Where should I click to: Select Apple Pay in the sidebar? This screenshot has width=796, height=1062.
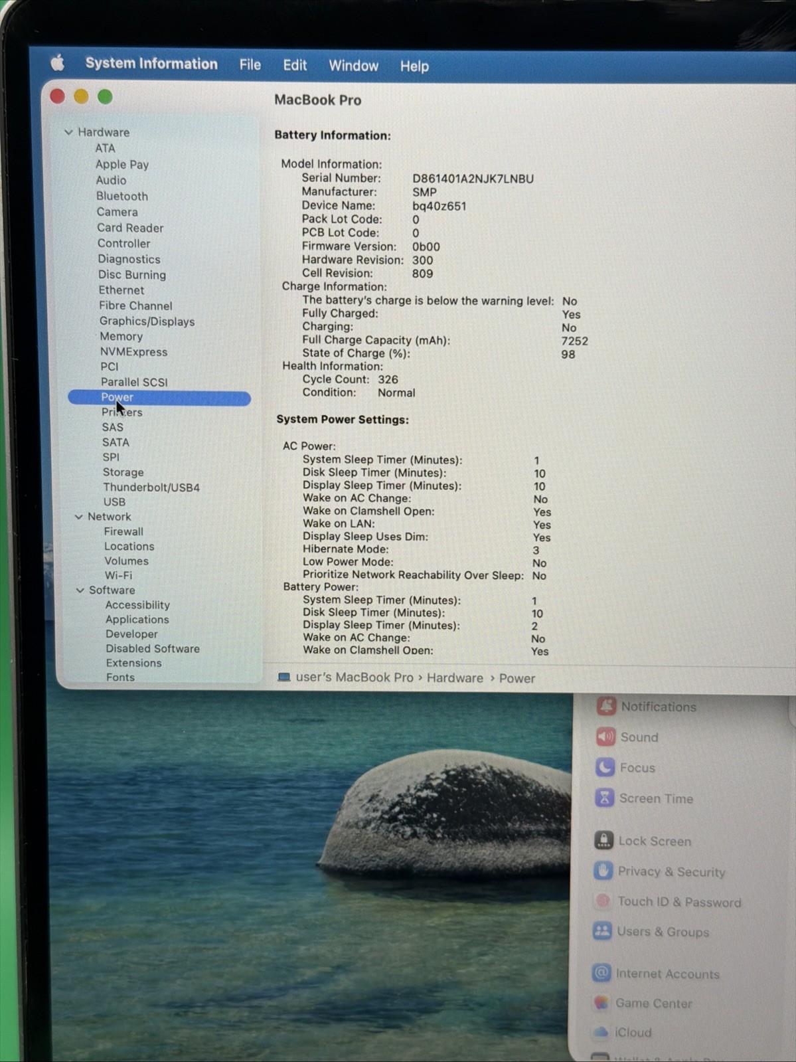(x=121, y=164)
